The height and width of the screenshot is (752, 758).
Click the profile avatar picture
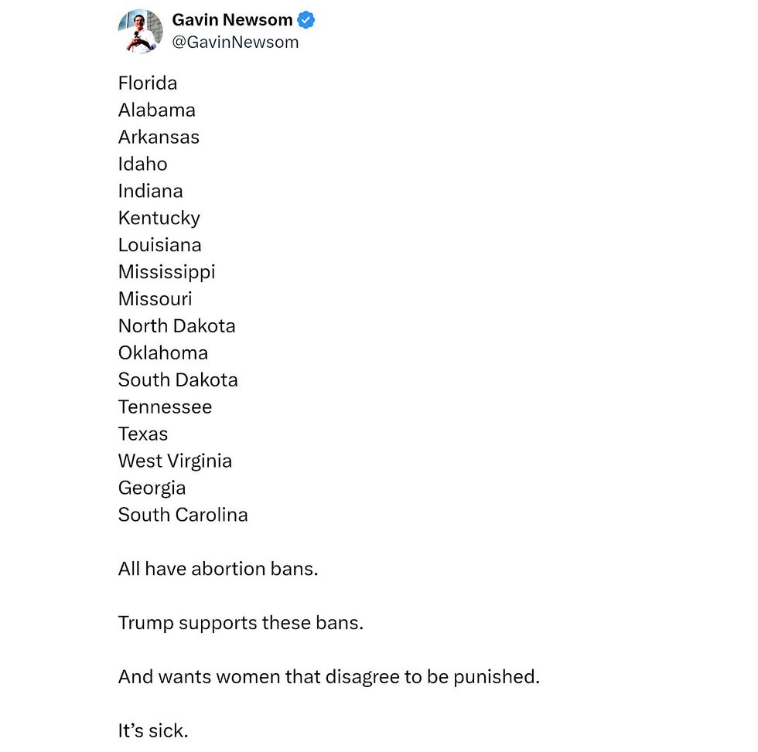click(140, 32)
